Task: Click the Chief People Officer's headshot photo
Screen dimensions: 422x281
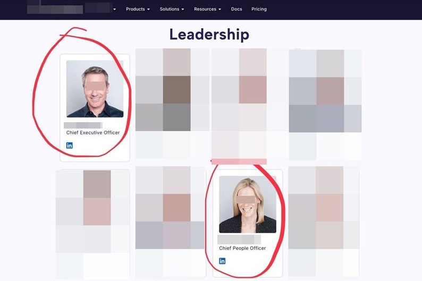Action: (248, 205)
